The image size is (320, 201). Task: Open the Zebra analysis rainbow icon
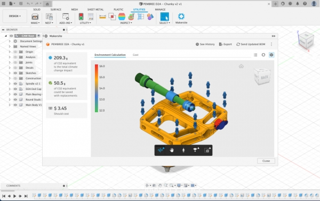click(122, 16)
